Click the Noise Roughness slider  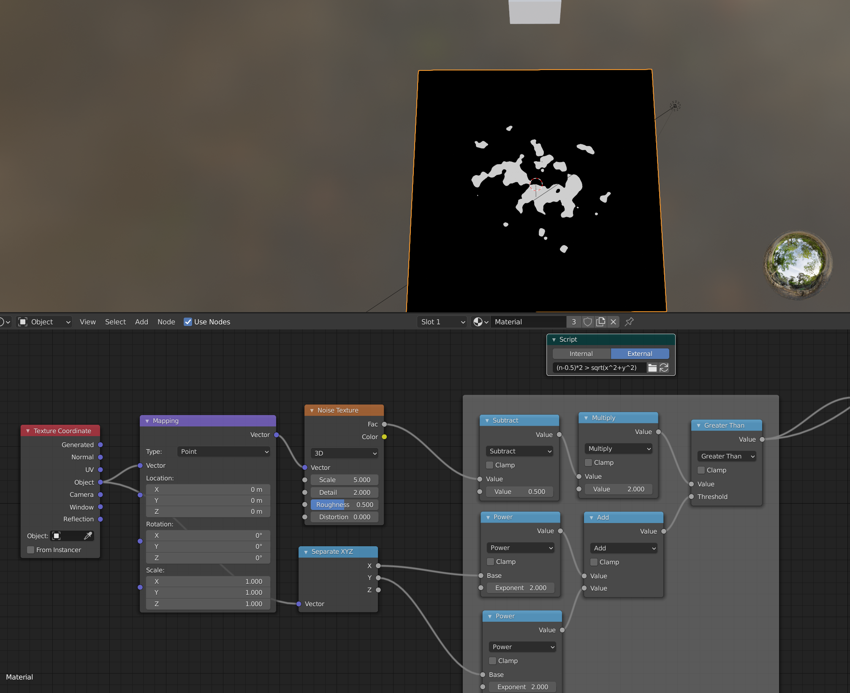(x=345, y=504)
